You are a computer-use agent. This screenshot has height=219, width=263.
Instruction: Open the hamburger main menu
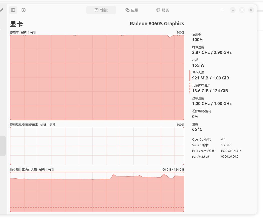coord(223,10)
